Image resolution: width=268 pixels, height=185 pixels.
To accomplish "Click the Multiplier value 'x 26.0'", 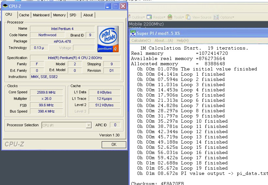I will point(46,99).
